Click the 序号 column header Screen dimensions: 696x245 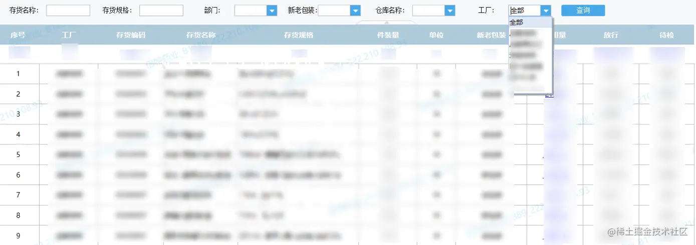tap(18, 35)
